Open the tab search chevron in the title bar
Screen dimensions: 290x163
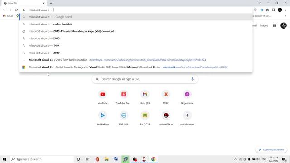pos(260,3)
